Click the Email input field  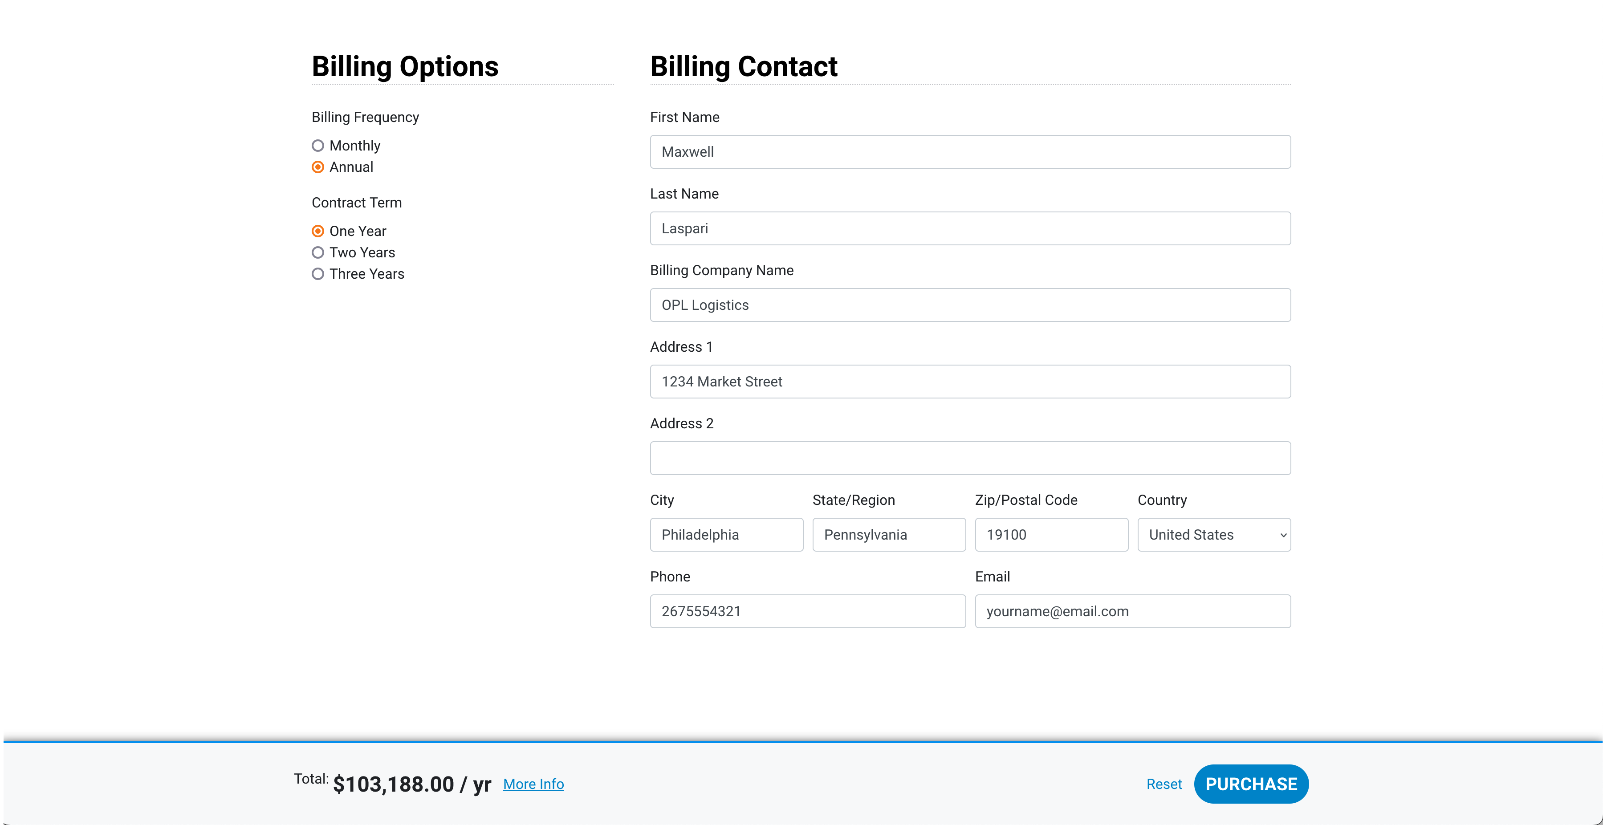pyautogui.click(x=1132, y=611)
